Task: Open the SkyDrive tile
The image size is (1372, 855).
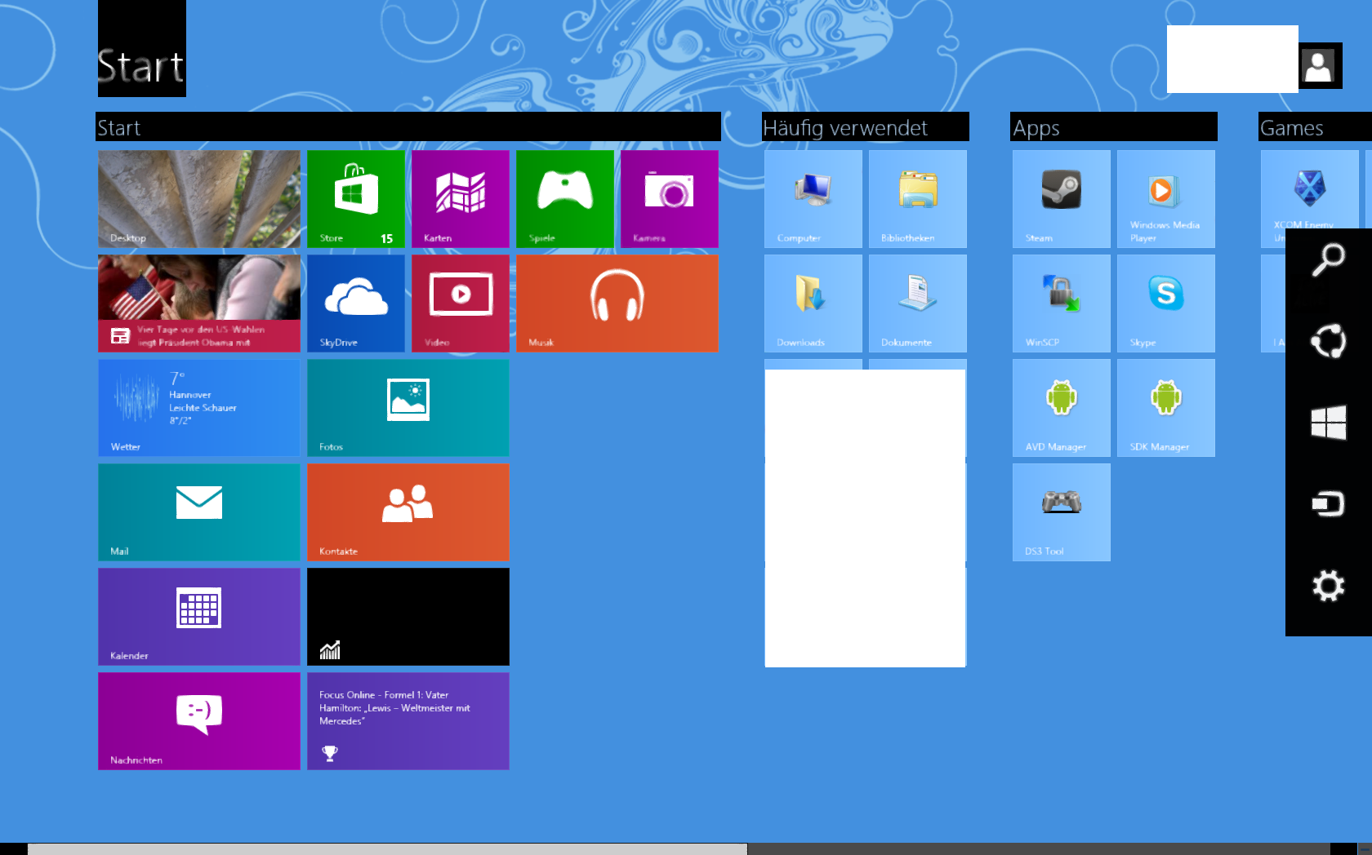Action: 356,303
